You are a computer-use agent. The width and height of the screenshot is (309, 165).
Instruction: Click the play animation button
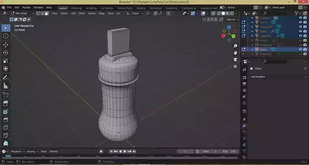pyautogui.click(x=125, y=151)
